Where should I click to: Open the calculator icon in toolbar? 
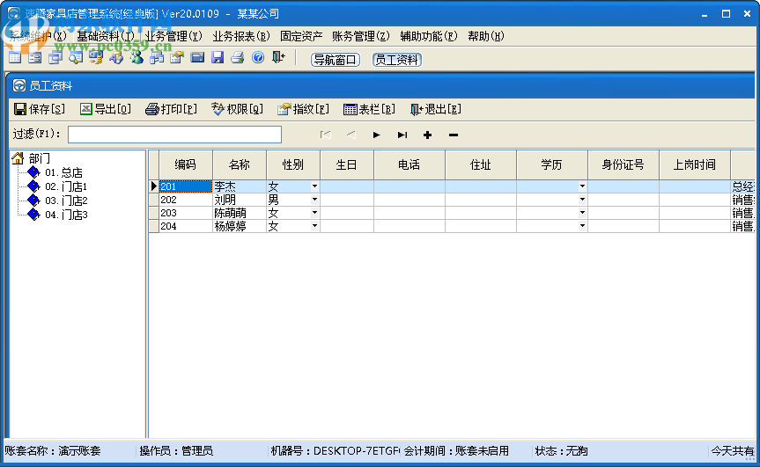[197, 58]
